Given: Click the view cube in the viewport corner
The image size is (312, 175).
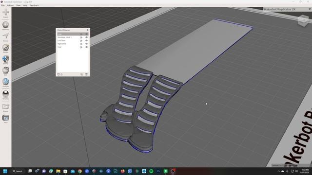Looking at the screenshot, I should point(303,20).
